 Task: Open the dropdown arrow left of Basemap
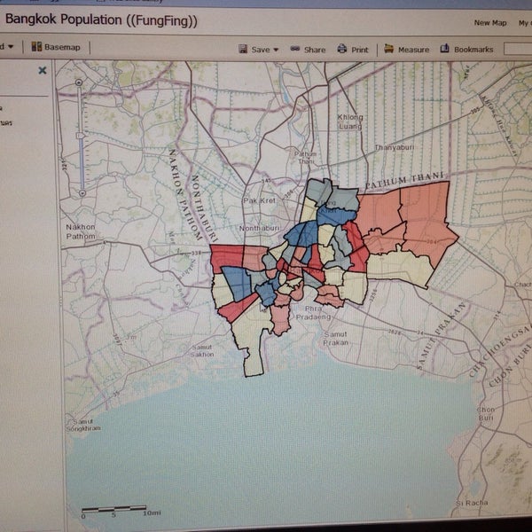(11, 47)
